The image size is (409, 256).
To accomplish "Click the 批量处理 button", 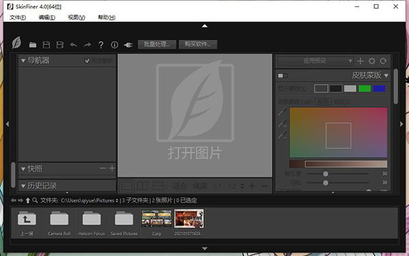I will 157,44.
